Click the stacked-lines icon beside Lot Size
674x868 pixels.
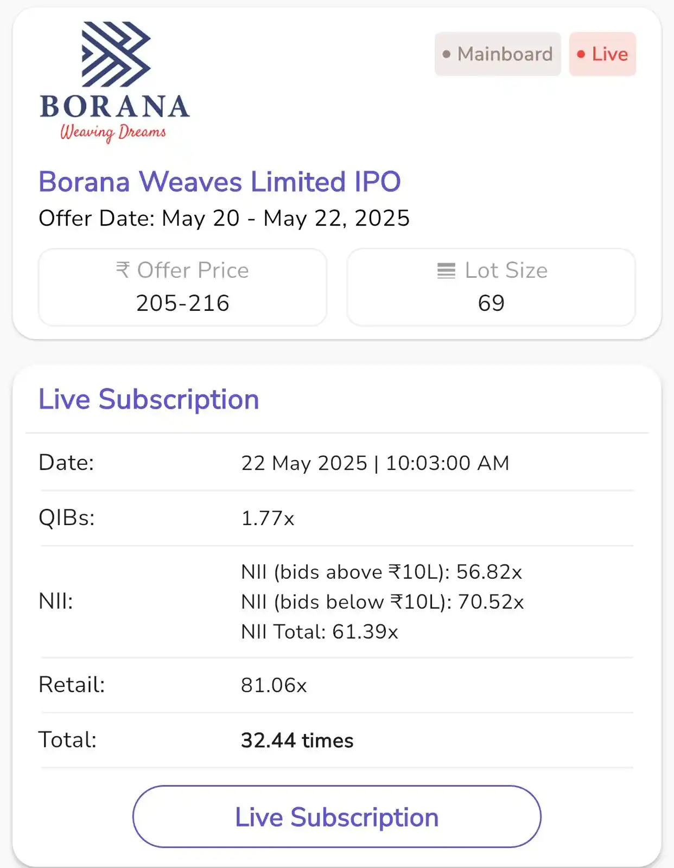(x=446, y=270)
